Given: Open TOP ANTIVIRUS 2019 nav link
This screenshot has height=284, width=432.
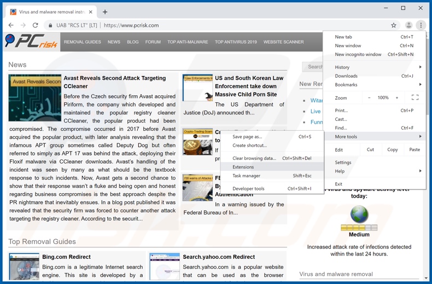Looking at the screenshot, I should click(236, 42).
